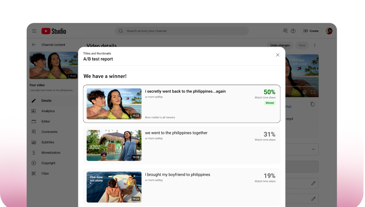Image resolution: width=365 pixels, height=207 pixels.
Task: Click the Analytics chart icon
Action: [x=34, y=111]
